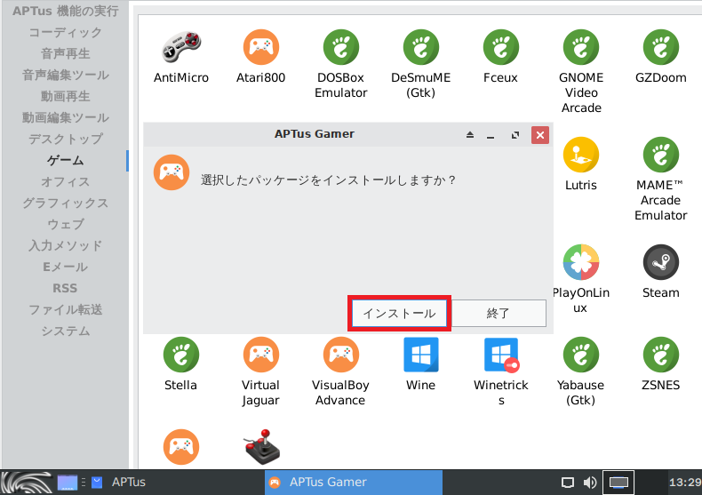Image resolution: width=702 pixels, height=495 pixels.
Task: Click the 終了 button in the dialog
Action: point(499,314)
